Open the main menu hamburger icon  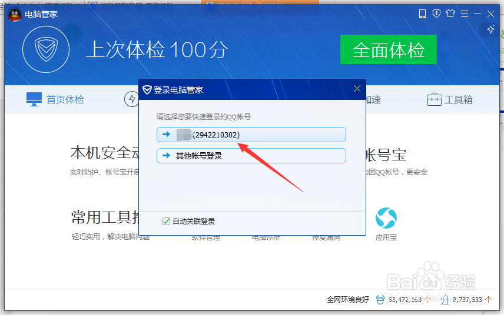[465, 14]
